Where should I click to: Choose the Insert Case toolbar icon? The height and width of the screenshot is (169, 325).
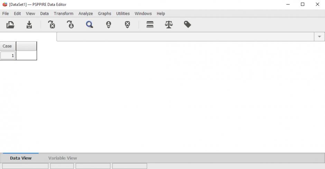coord(109,25)
